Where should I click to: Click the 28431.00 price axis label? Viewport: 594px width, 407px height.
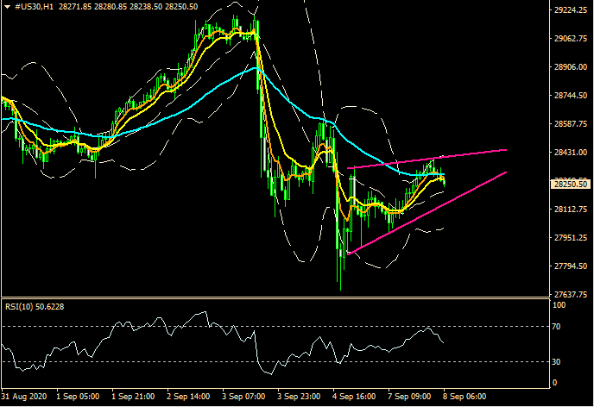point(570,153)
